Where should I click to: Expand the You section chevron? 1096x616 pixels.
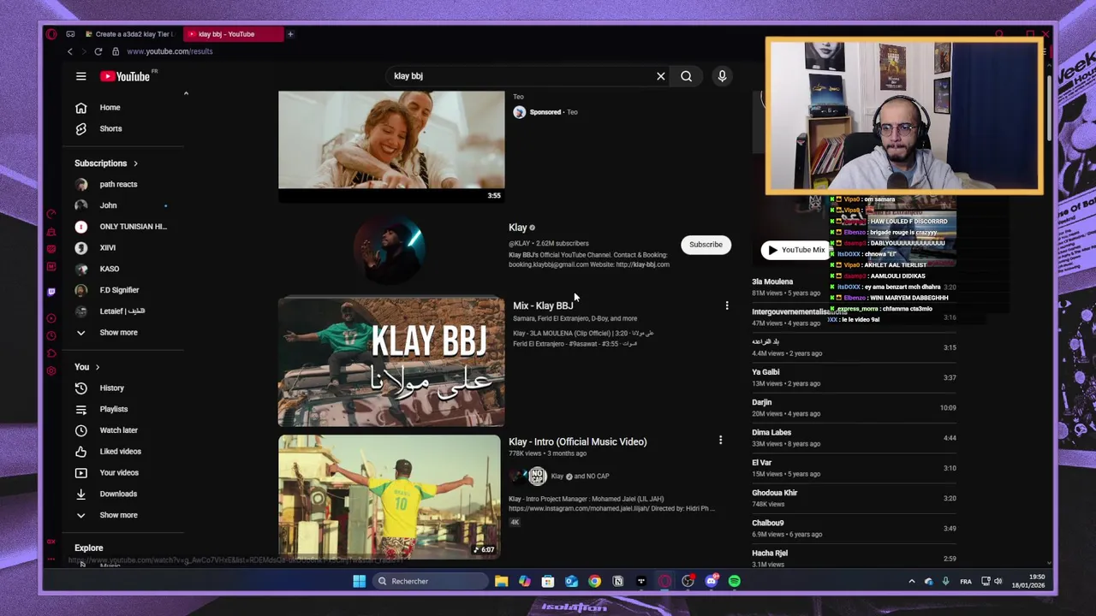(x=98, y=367)
